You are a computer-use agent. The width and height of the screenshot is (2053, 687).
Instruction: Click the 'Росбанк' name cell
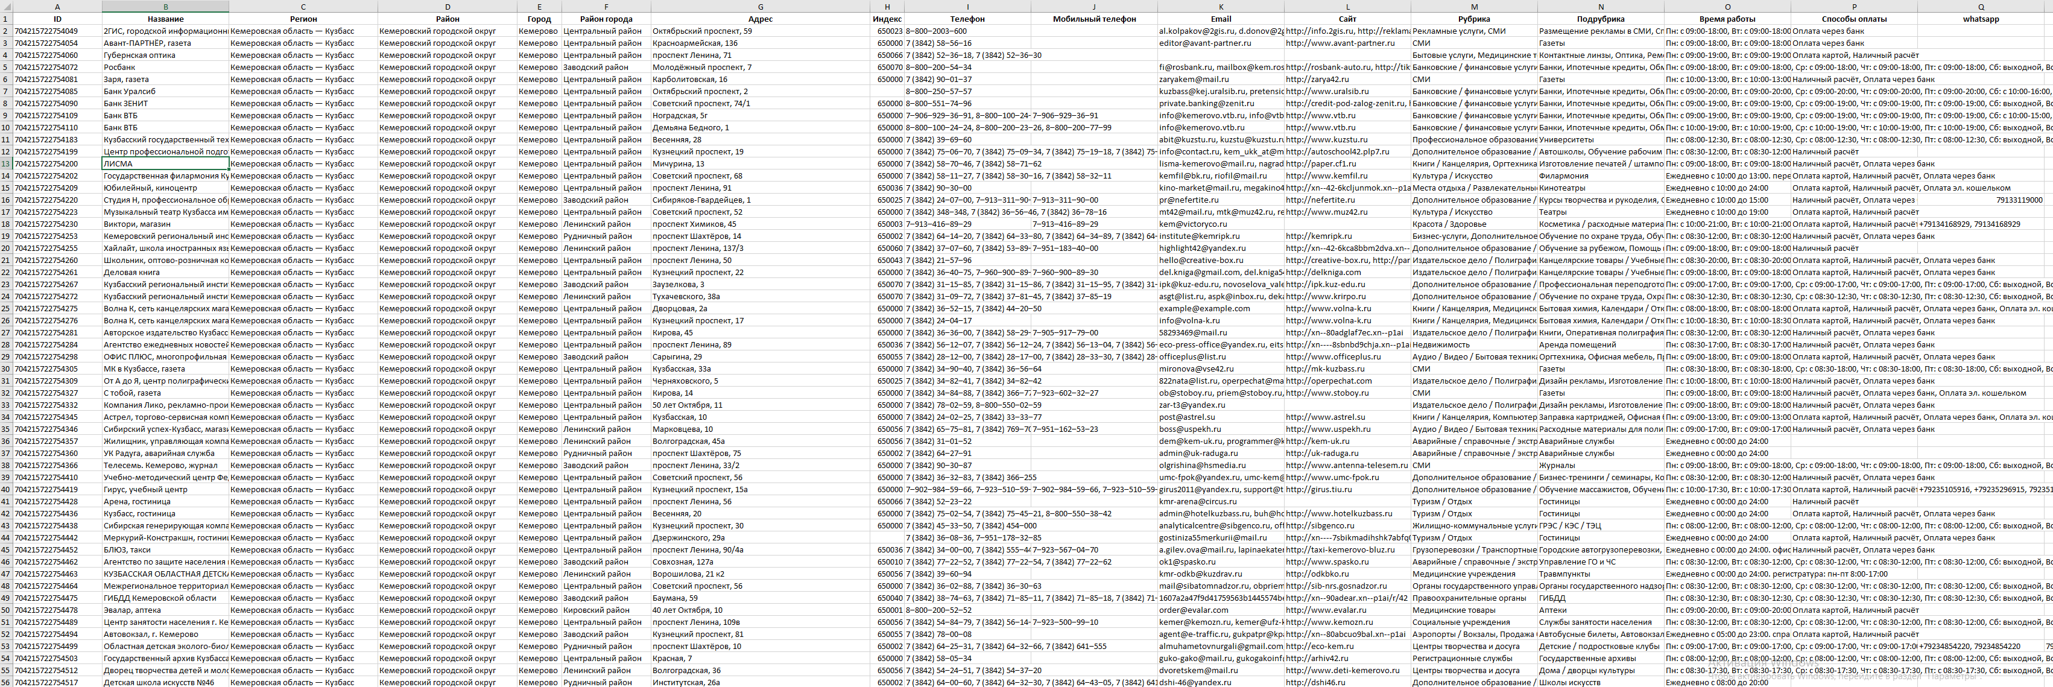[x=165, y=67]
